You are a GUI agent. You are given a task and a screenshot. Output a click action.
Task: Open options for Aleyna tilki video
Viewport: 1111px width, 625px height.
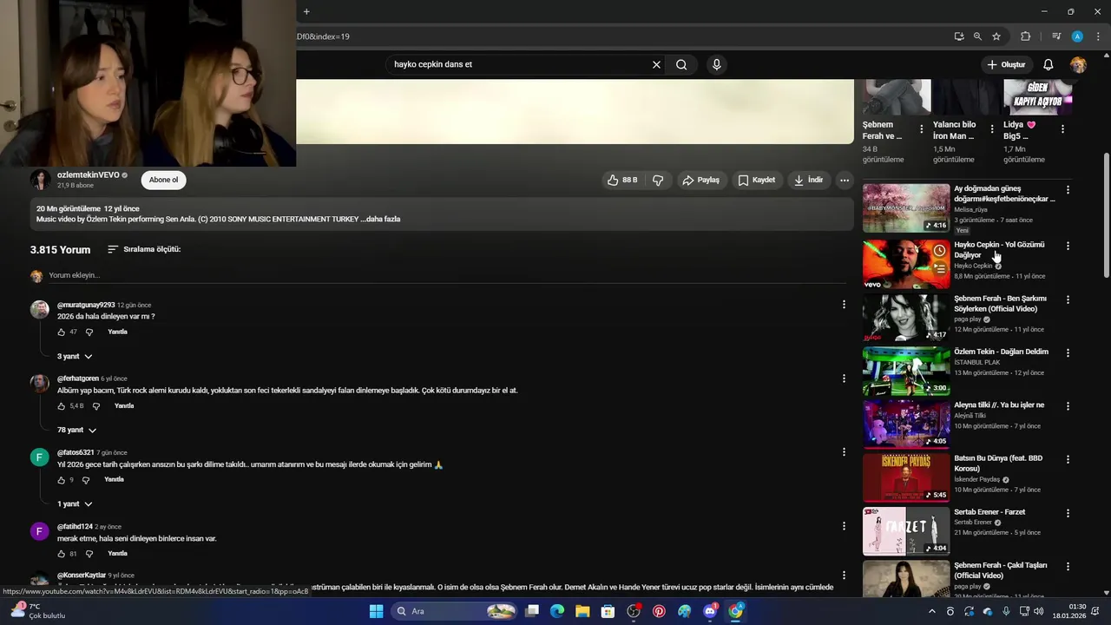point(1068,406)
